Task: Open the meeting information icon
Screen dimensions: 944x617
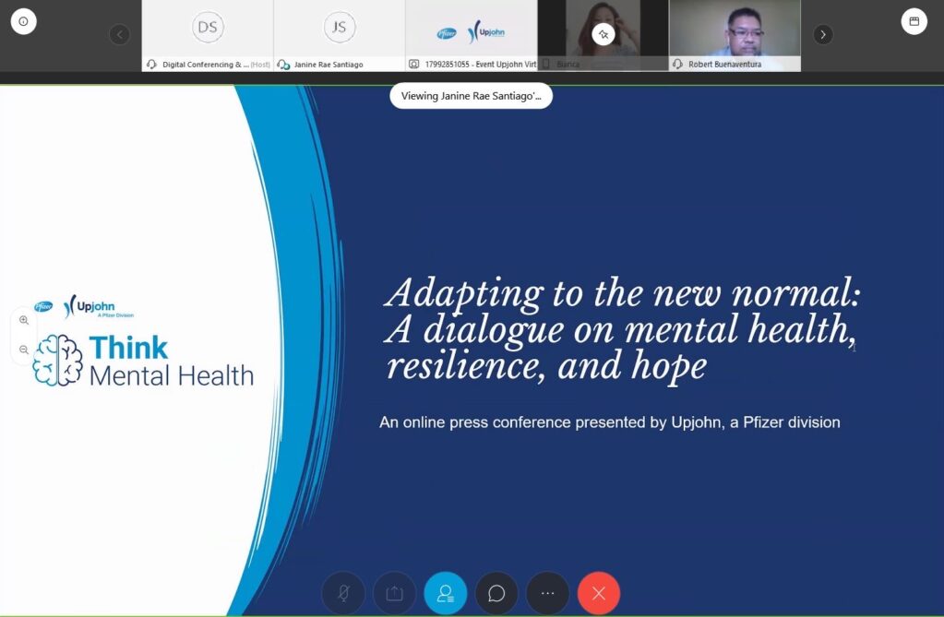Action: [23, 21]
